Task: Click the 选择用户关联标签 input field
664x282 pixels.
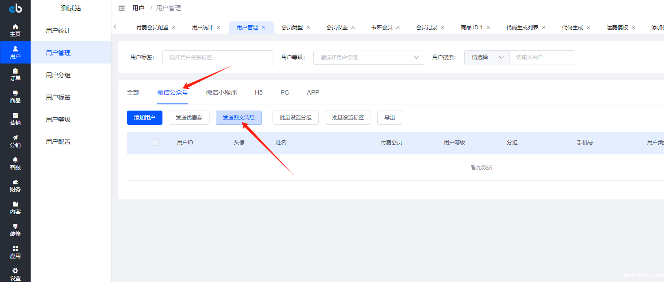Action: point(217,57)
